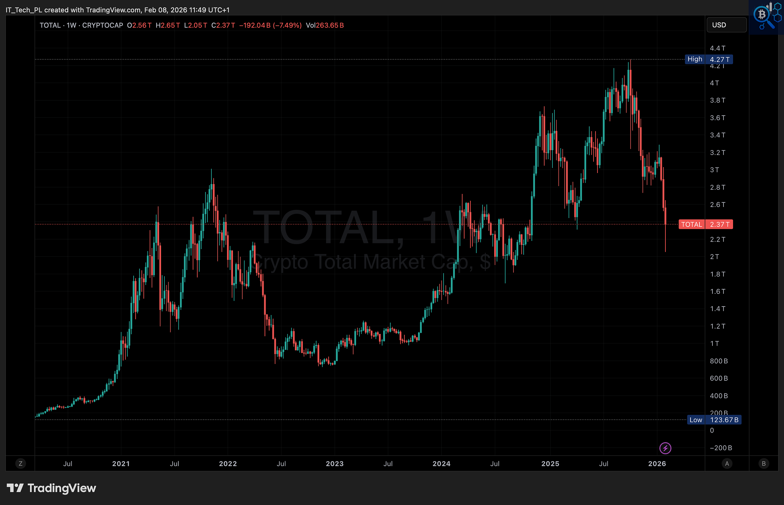Click the Vol 263.65 B legend value
This screenshot has width=784, height=505.
click(x=325, y=25)
